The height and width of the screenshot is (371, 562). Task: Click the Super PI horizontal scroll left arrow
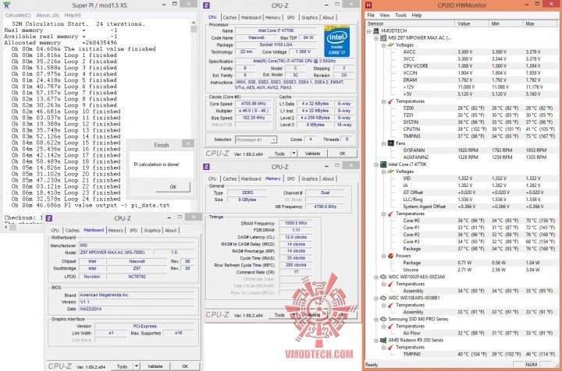[7, 227]
